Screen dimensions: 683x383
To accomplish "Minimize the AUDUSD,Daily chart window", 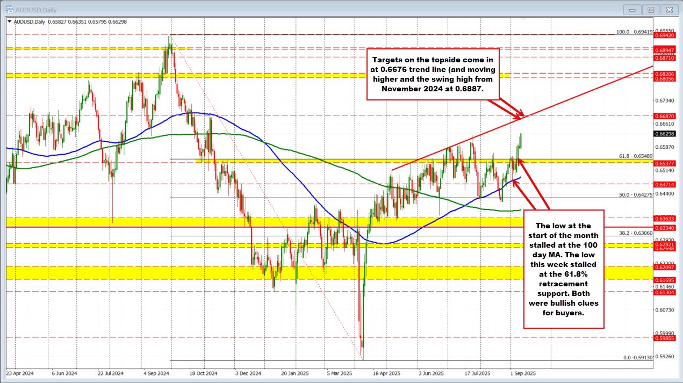I will [633, 9].
